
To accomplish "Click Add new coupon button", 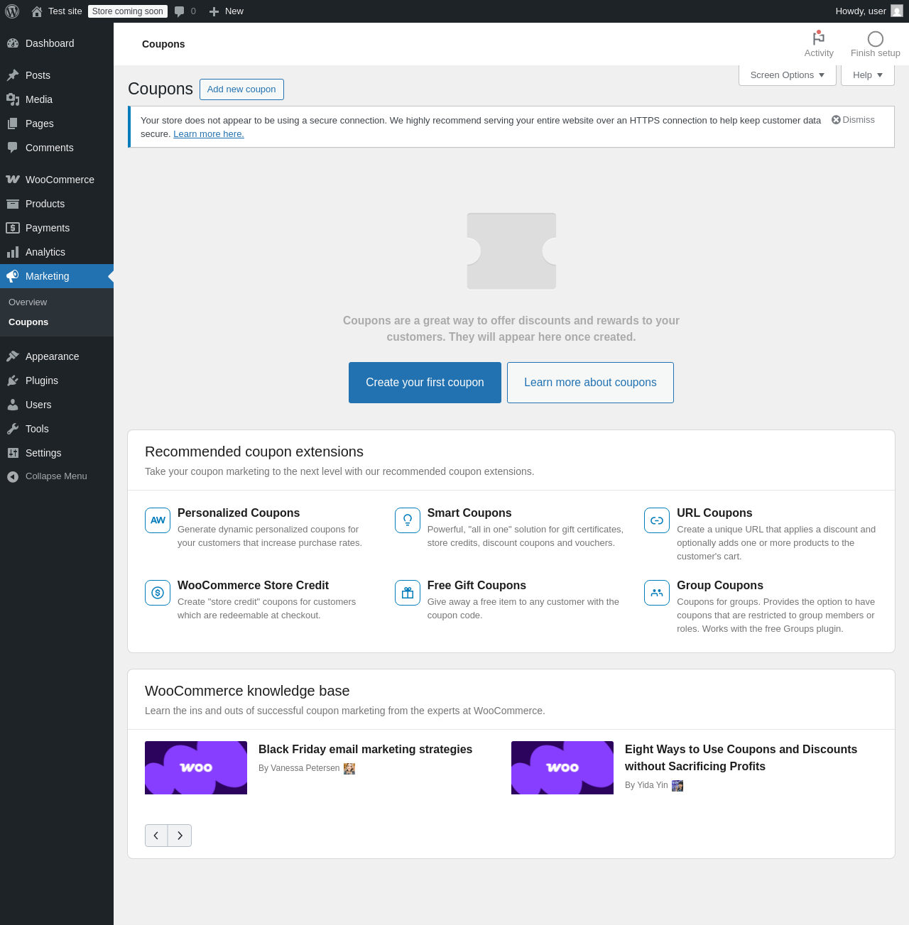I will click(241, 89).
